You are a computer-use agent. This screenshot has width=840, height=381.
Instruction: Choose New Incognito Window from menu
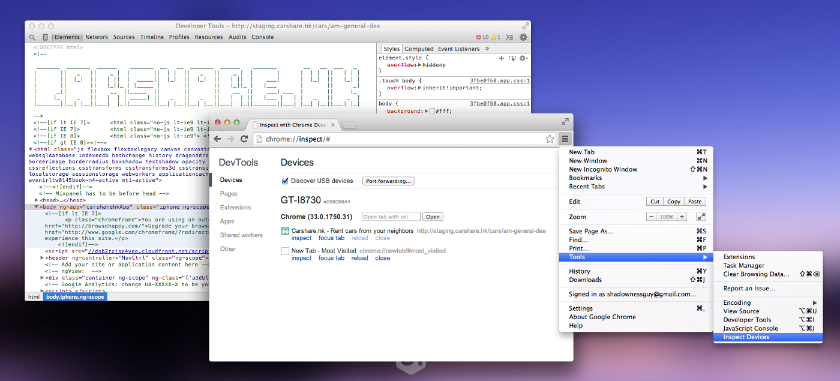point(636,169)
